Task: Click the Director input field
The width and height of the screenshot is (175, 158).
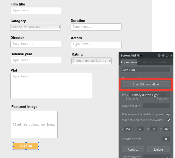Action: (x=36, y=44)
